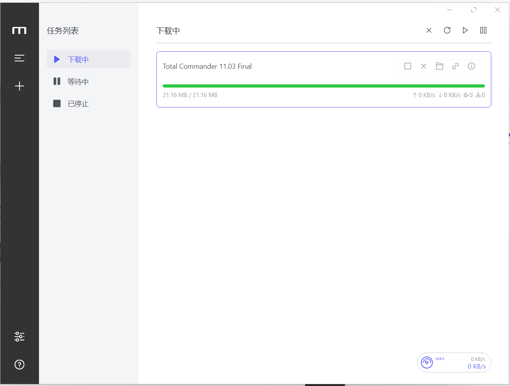Image resolution: width=510 pixels, height=386 pixels.
Task: Click the download speed 0 KB/s indicator
Action: pyautogui.click(x=450, y=95)
